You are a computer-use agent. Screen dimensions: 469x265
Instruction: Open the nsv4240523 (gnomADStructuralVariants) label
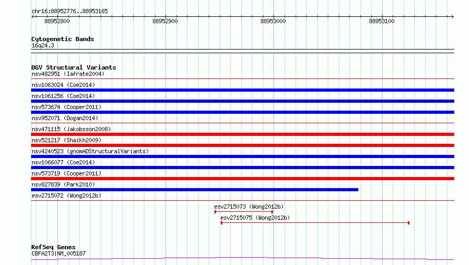[90, 151]
